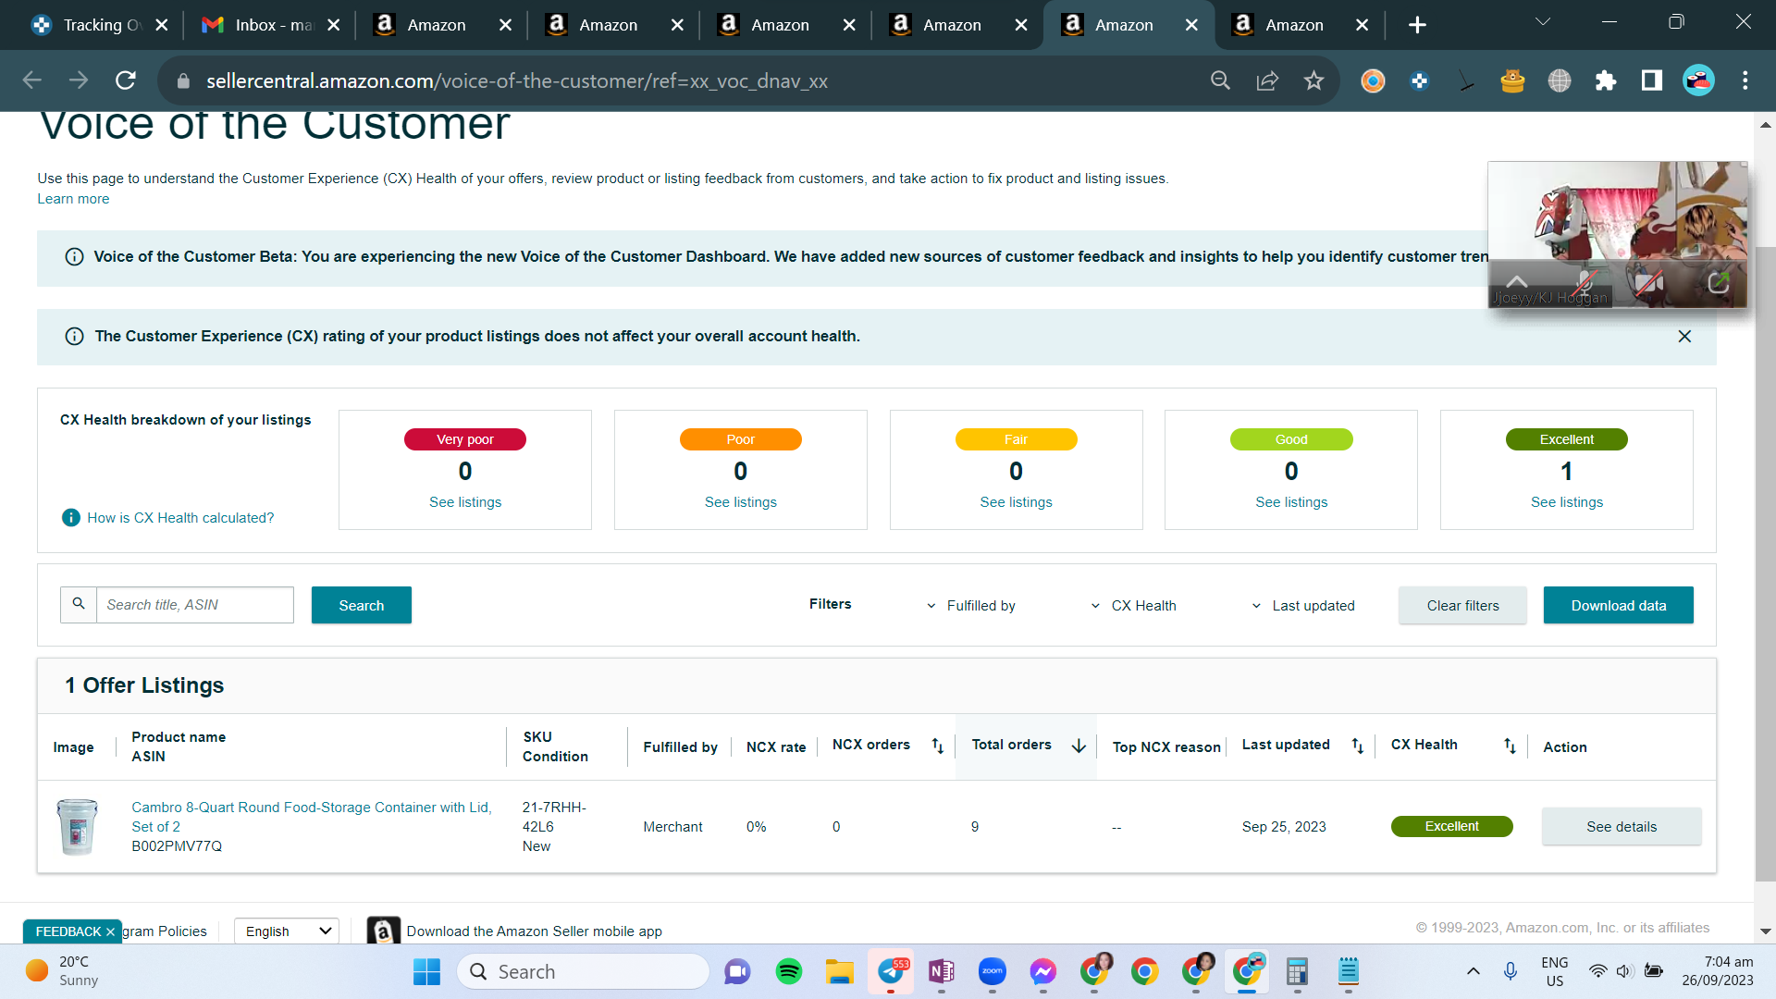
Task: Click See details for the Cambro listing
Action: click(1622, 826)
